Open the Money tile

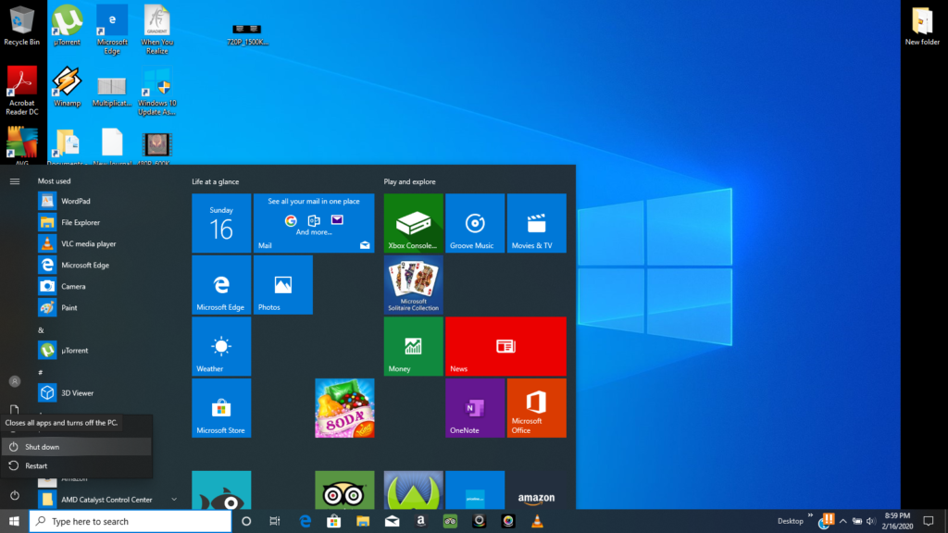[413, 346]
